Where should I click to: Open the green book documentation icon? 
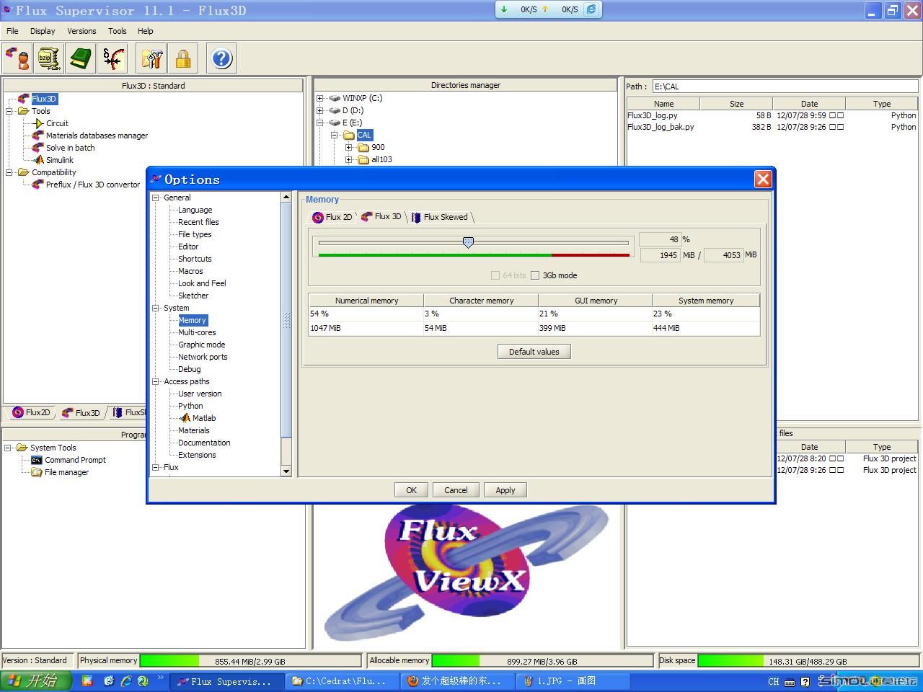[81, 58]
